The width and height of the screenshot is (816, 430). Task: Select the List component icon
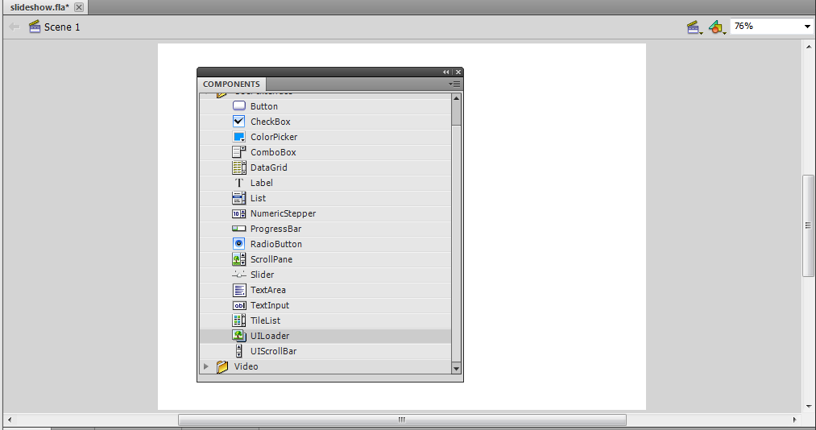pyautogui.click(x=239, y=198)
